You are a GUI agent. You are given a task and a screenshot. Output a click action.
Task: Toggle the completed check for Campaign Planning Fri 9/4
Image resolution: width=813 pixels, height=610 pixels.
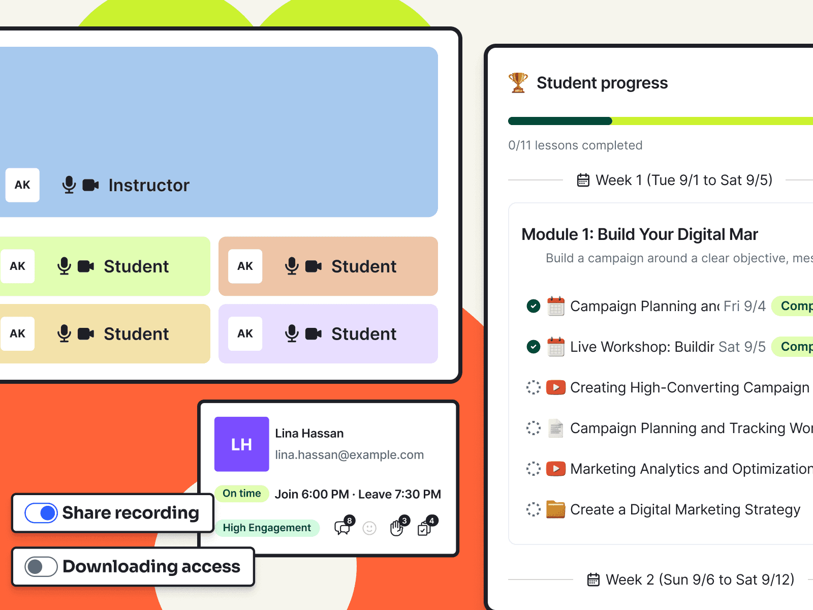click(534, 306)
